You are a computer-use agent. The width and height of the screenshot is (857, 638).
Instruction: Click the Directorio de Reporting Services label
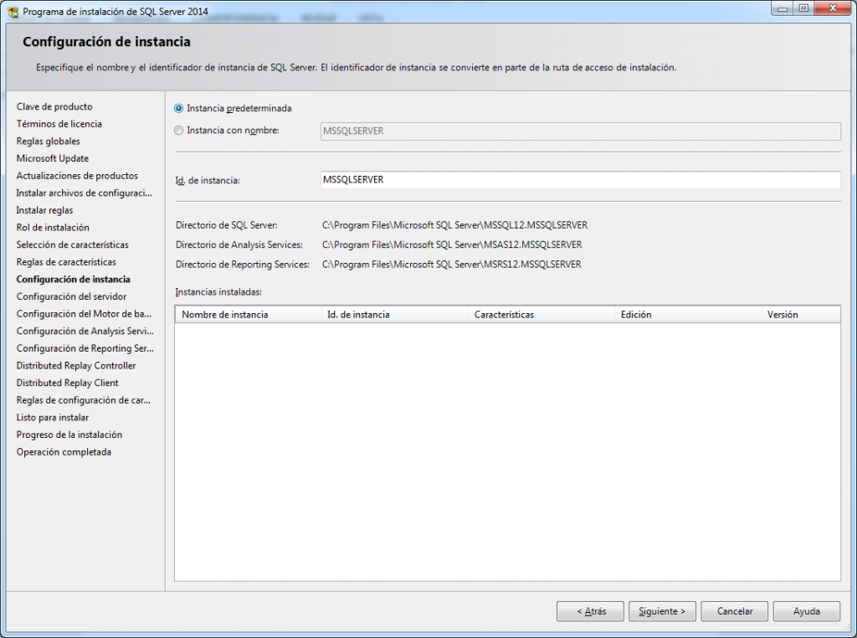pos(242,265)
